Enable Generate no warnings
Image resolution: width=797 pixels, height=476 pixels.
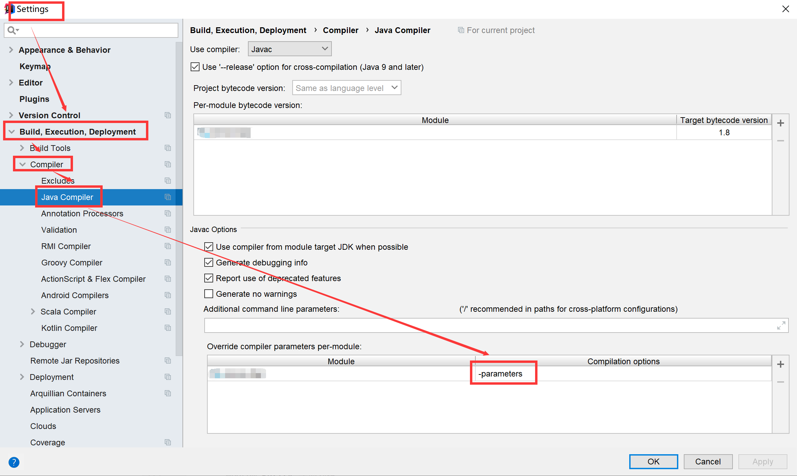[209, 294]
